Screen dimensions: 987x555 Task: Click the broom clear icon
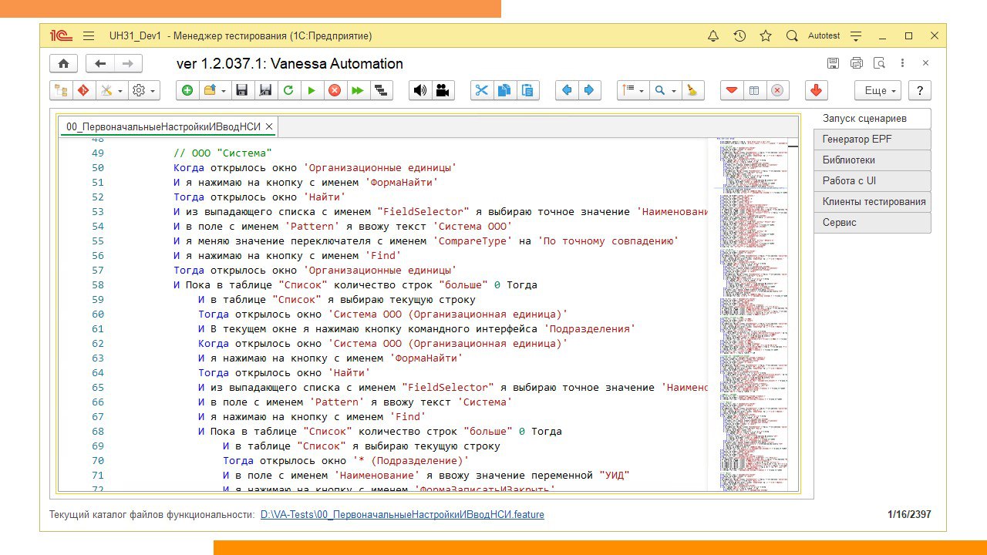tap(692, 90)
